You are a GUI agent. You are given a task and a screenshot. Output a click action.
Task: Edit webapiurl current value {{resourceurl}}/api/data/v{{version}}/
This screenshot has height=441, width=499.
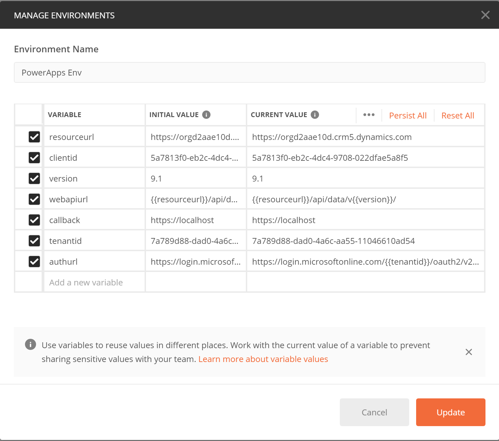(365, 199)
